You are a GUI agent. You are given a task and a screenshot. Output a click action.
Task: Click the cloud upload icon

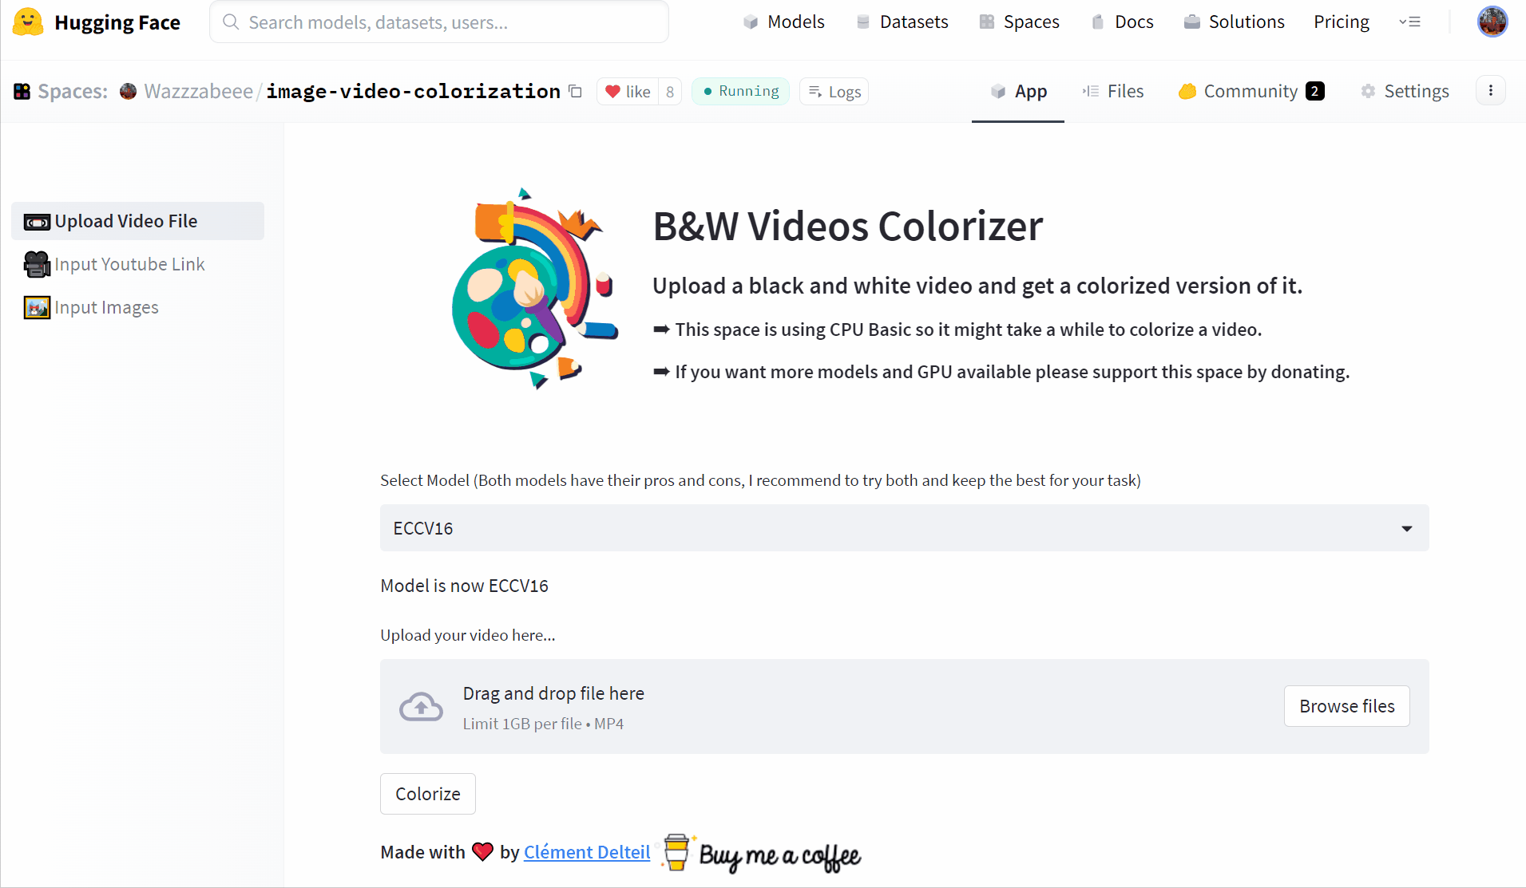pyautogui.click(x=421, y=707)
